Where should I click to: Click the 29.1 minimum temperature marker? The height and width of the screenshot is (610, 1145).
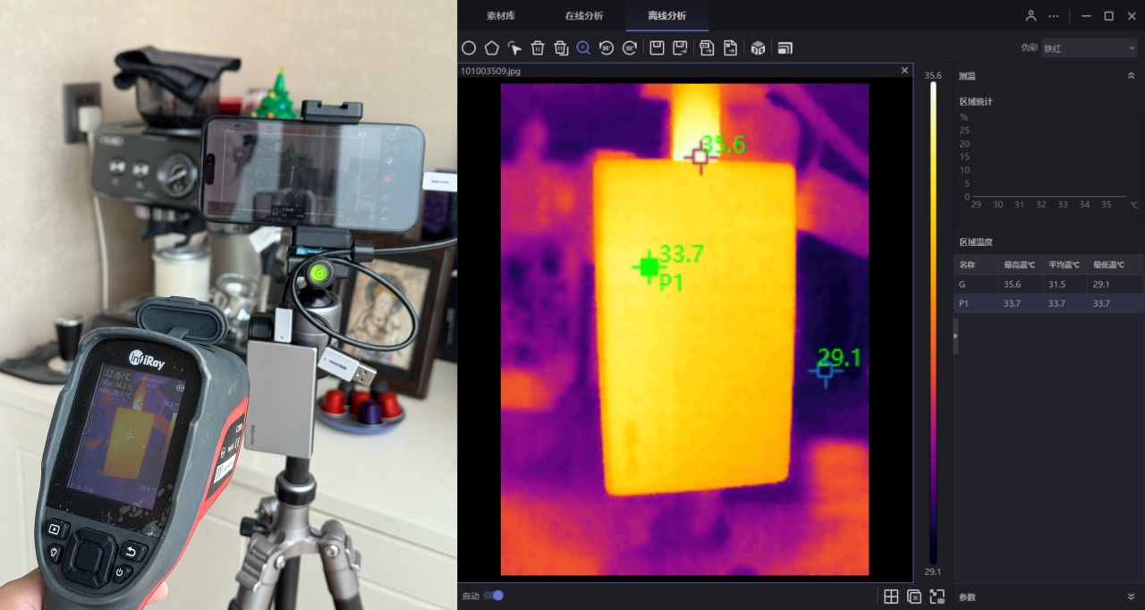coord(825,371)
